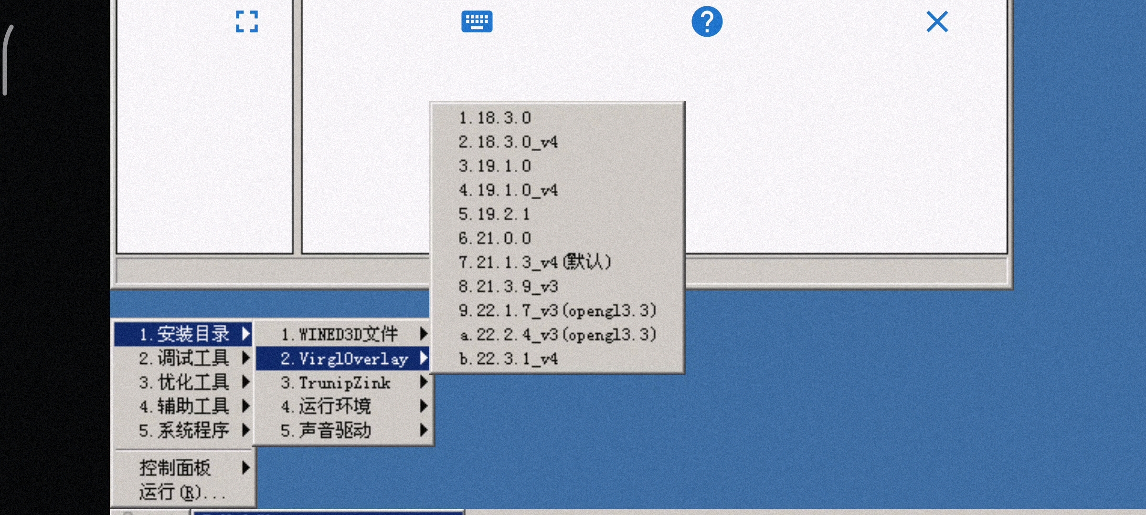Screen dimensions: 1146x515
Task: Close the overlay with X icon
Action: point(937,21)
